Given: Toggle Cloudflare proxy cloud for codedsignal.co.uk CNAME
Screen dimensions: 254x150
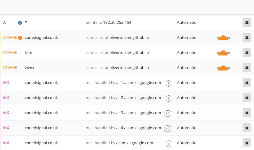Looking at the screenshot, I should coord(223,38).
